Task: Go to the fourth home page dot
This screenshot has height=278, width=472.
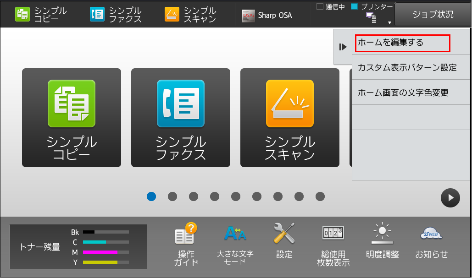Action: pyautogui.click(x=215, y=196)
